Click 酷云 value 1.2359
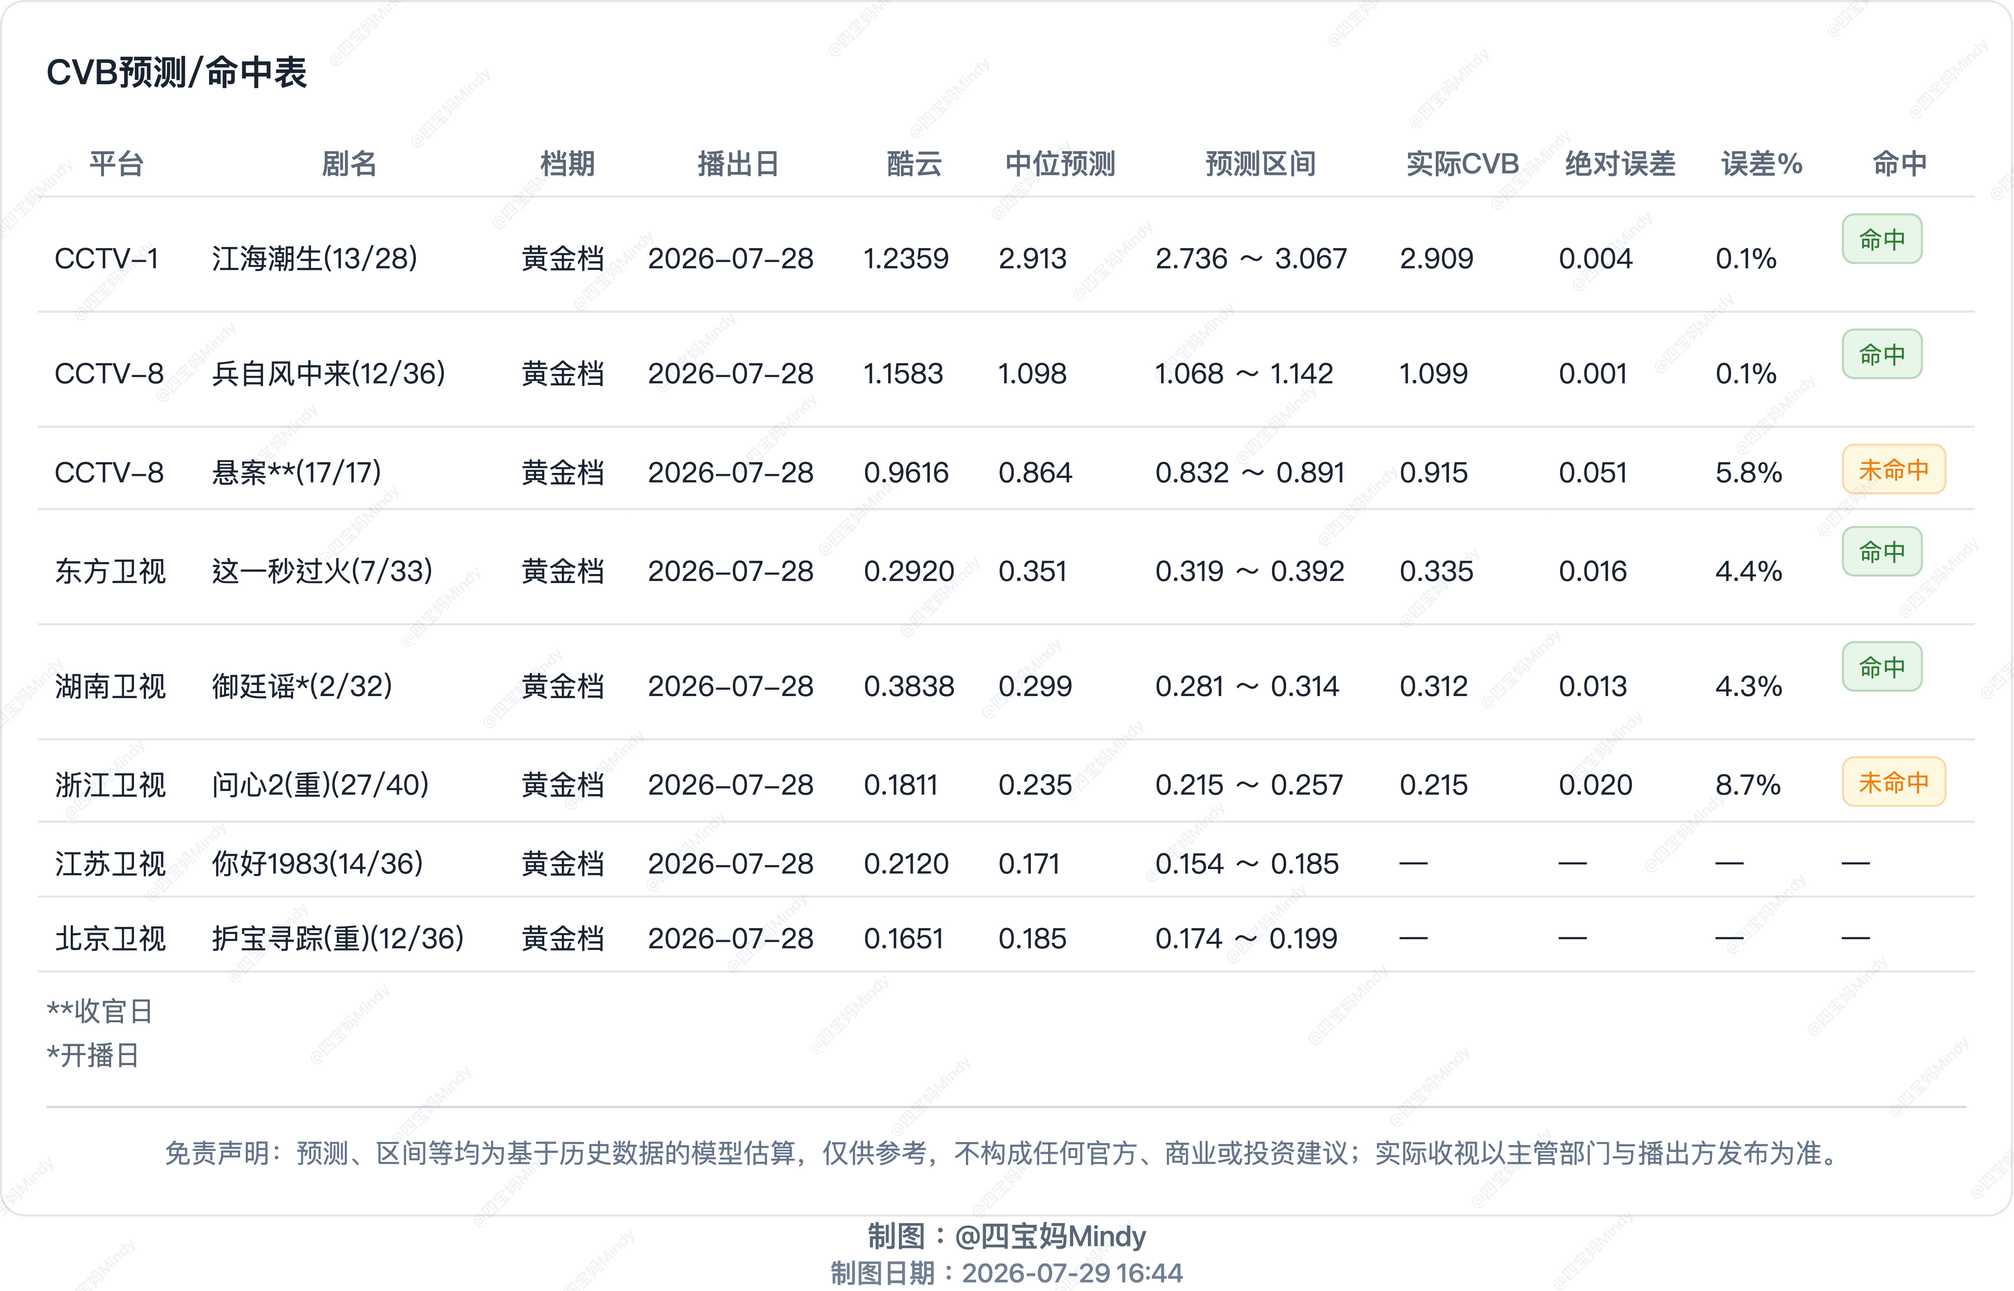2014x1291 pixels. click(x=905, y=258)
